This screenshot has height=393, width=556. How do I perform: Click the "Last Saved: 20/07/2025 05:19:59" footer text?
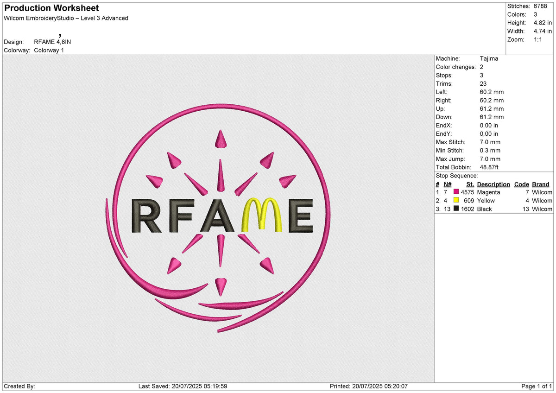coord(183,387)
